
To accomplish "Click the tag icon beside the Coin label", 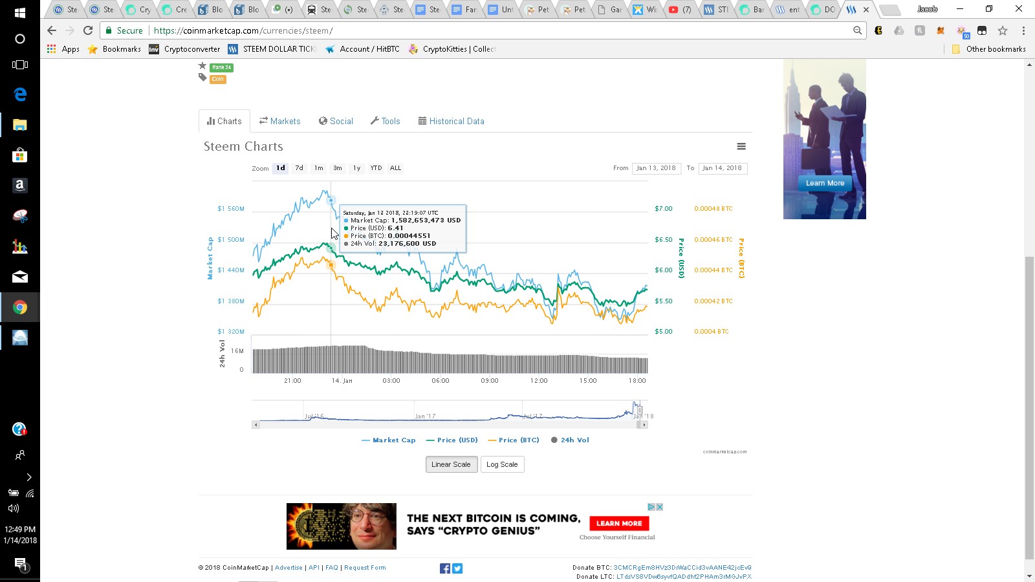I will (202, 78).
